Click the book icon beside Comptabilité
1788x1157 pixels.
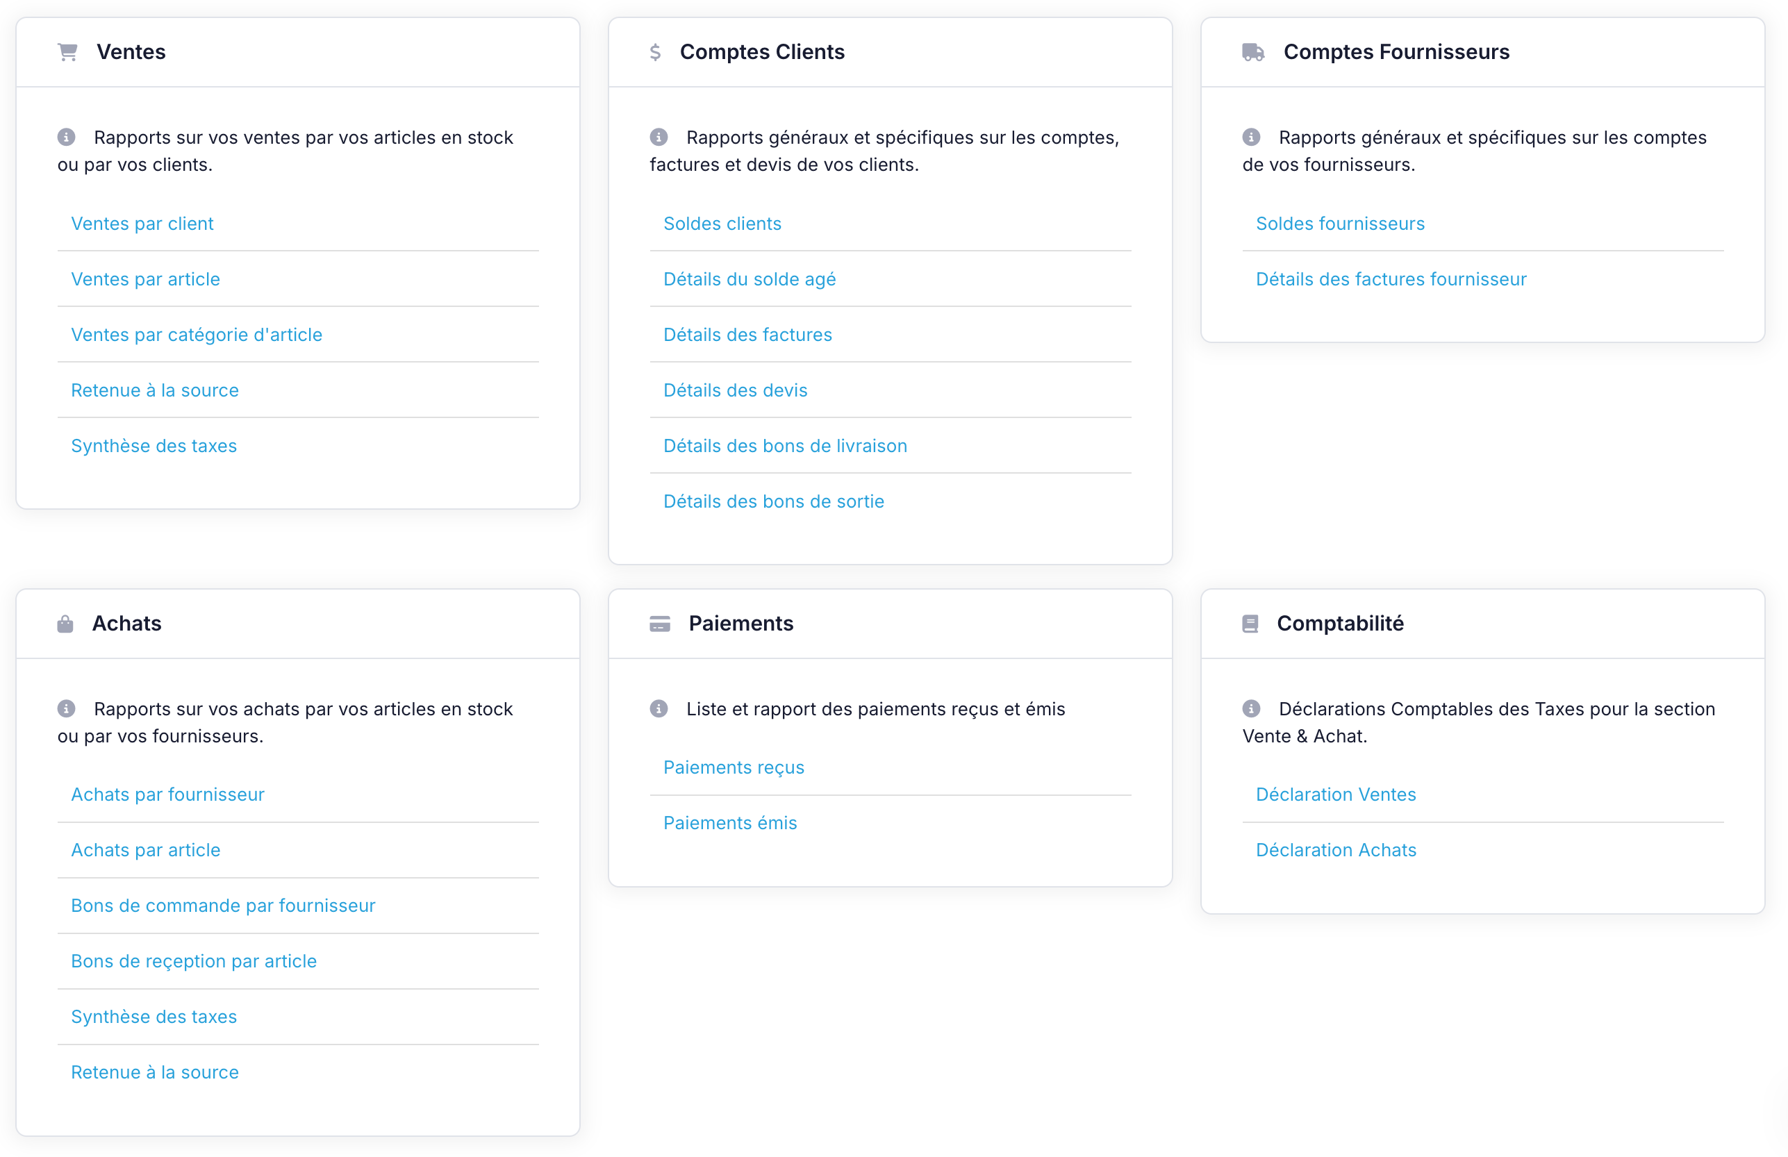[x=1250, y=624]
